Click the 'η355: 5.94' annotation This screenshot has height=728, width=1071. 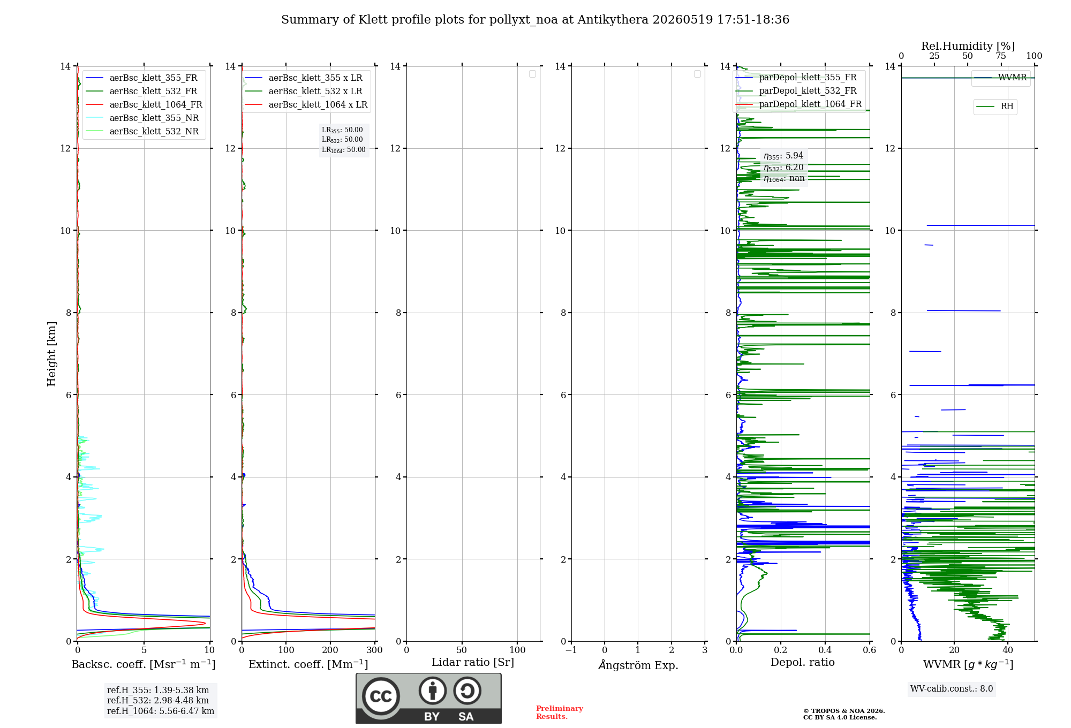pyautogui.click(x=783, y=156)
